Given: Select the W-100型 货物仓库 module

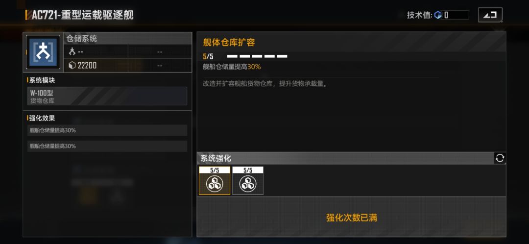Looking at the screenshot, I should click(107, 96).
